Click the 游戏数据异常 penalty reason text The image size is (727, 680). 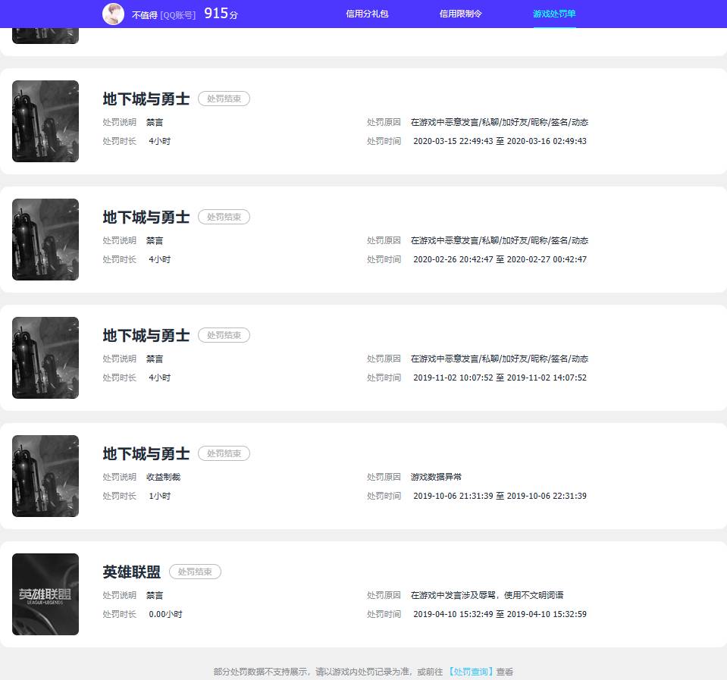point(436,477)
